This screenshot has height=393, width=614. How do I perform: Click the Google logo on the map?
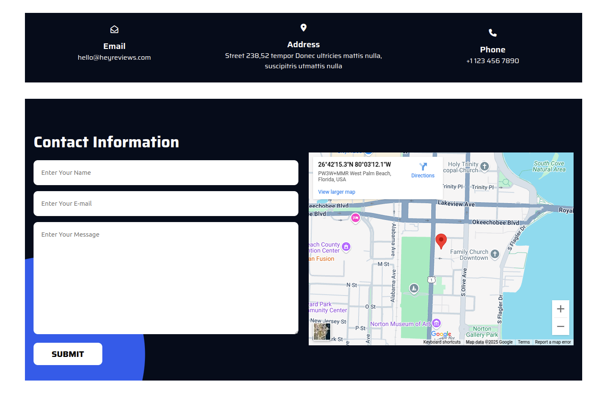tap(441, 334)
